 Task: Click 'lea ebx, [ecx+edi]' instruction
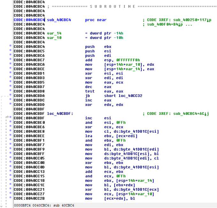pyautogui.click(x=111, y=136)
